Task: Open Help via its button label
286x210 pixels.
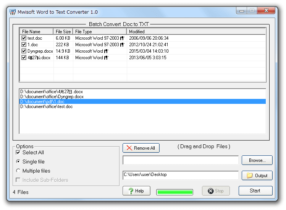Action: pyautogui.click(x=139, y=191)
